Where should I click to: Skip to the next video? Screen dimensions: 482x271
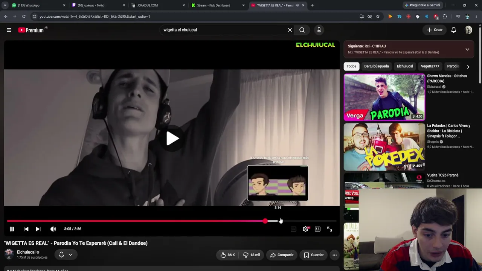tap(38, 229)
